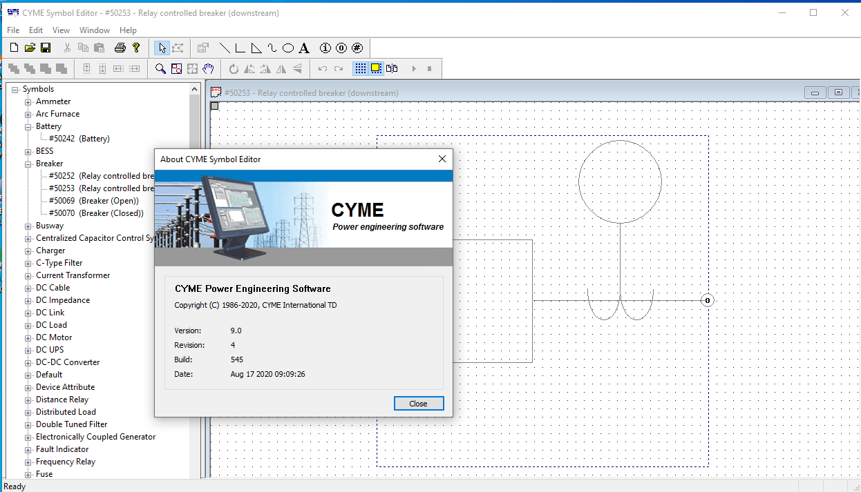Collapse the Battery tree node
This screenshot has width=861, height=492.
pyautogui.click(x=28, y=126)
